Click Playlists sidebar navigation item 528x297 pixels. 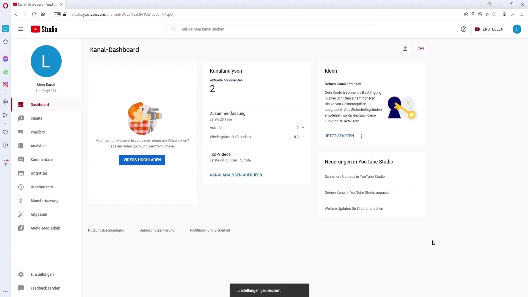coord(38,132)
